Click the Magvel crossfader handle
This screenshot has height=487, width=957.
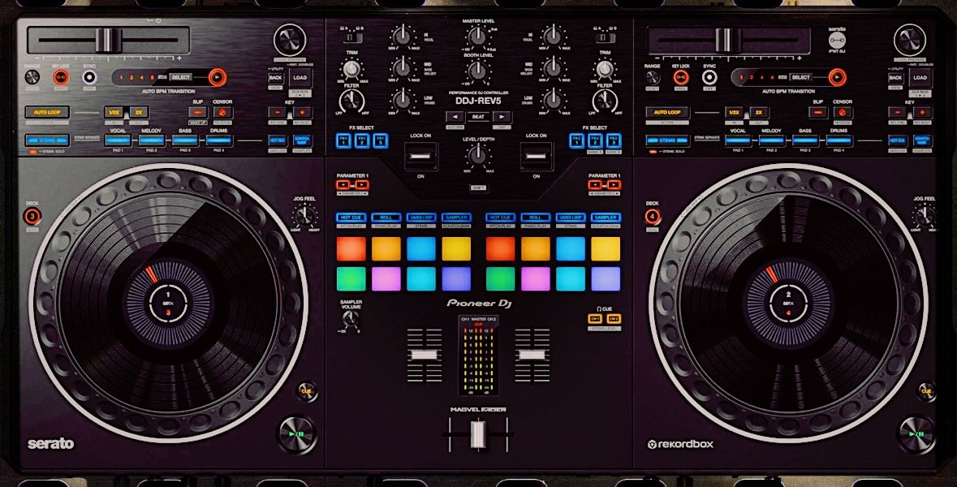[478, 434]
